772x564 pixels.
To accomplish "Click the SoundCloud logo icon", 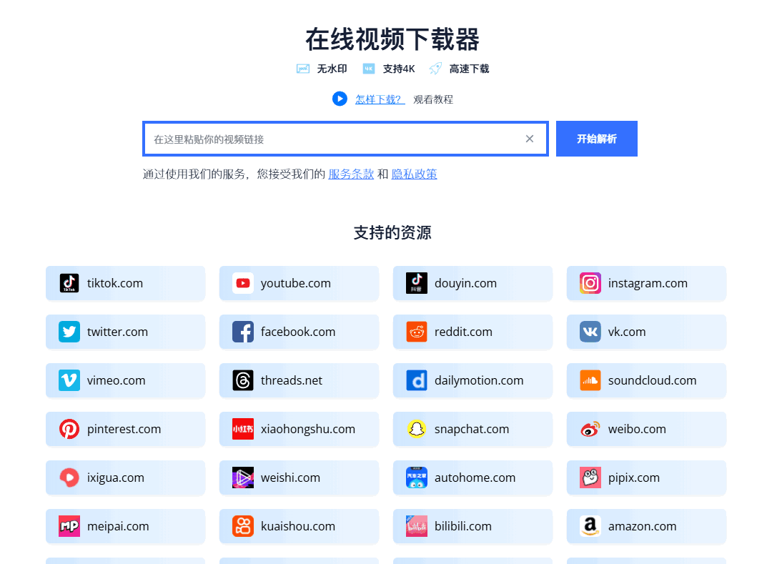I will point(590,380).
